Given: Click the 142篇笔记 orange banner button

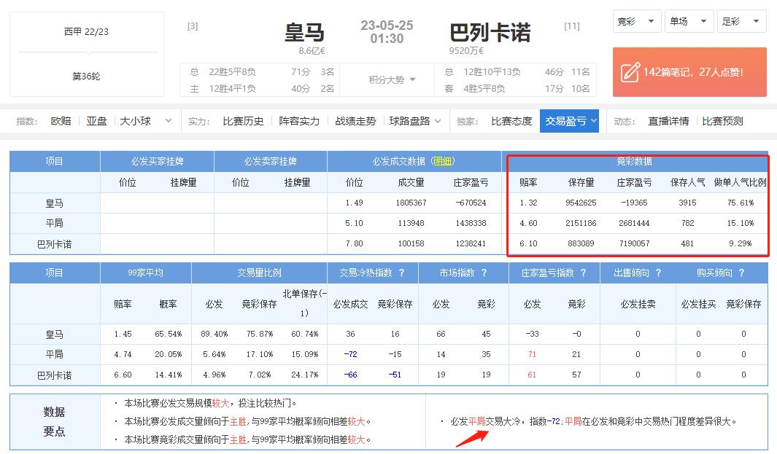Looking at the screenshot, I should (689, 72).
